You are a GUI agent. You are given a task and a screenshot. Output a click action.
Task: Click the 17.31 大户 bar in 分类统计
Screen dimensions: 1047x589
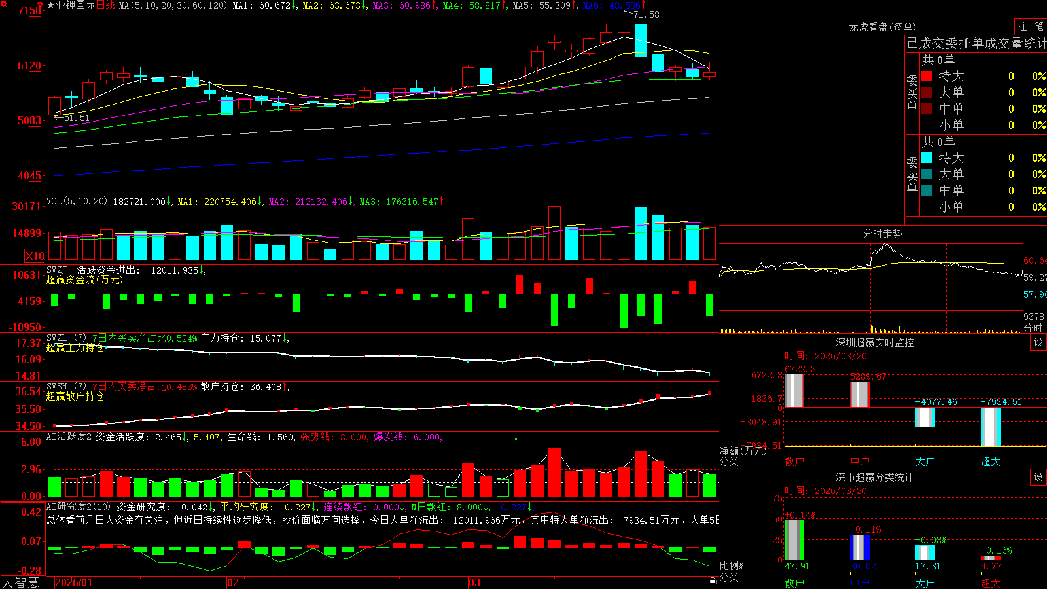[925, 552]
